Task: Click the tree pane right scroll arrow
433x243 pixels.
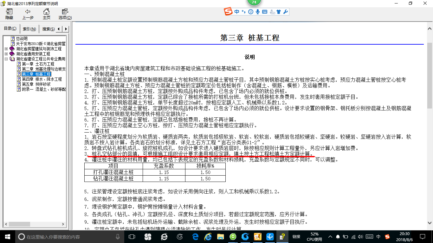Action: [x=63, y=224]
